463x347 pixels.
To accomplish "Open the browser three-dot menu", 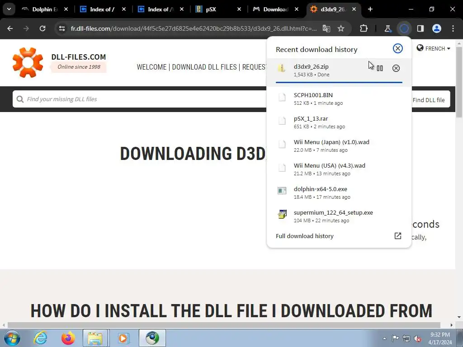I will (453, 28).
